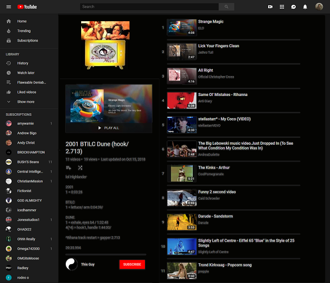Click Funny 2 second video title

[217, 192]
